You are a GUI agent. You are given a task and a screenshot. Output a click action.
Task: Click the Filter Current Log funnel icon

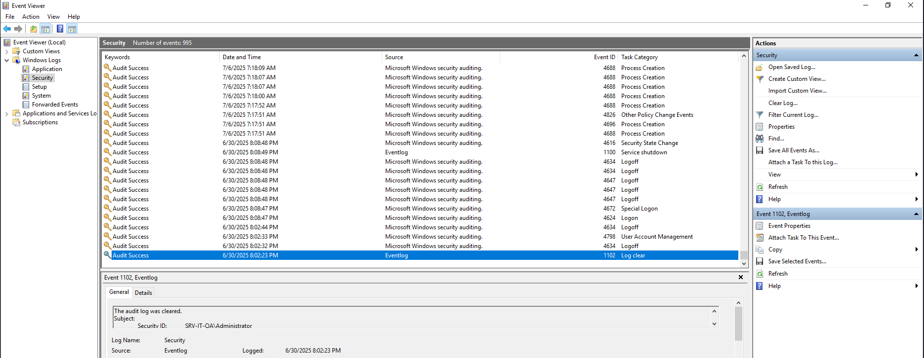(x=760, y=115)
